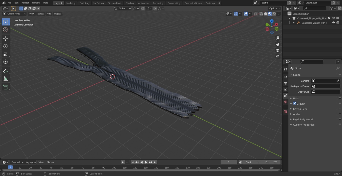Click the viewport zoom magnifier icon
Viewport: 342px width, 176px height.
tap(278, 38)
